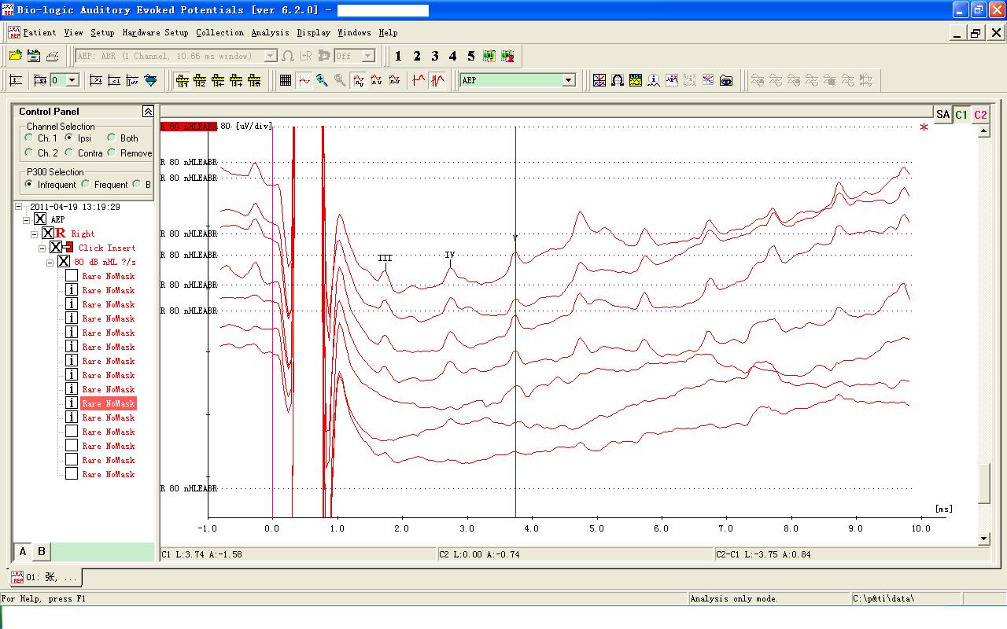
Task: Click the SA button above waveform
Action: click(942, 115)
